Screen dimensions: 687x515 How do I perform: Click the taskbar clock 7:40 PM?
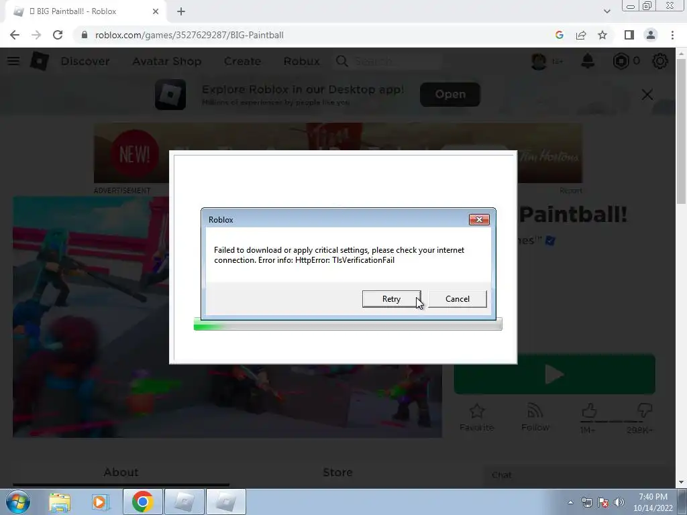coord(653,497)
